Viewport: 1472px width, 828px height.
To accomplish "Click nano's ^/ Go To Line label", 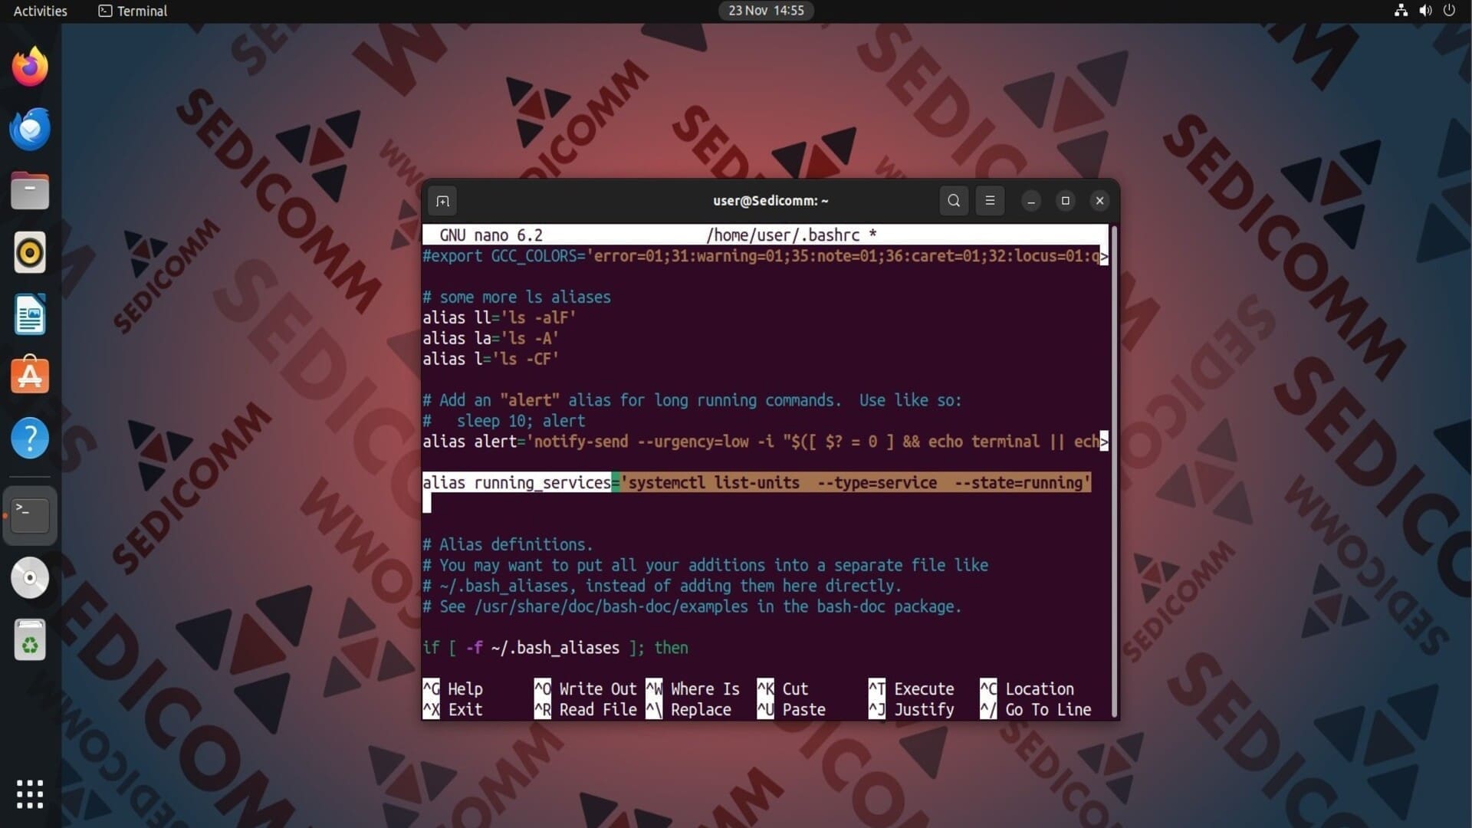I will (1036, 710).
